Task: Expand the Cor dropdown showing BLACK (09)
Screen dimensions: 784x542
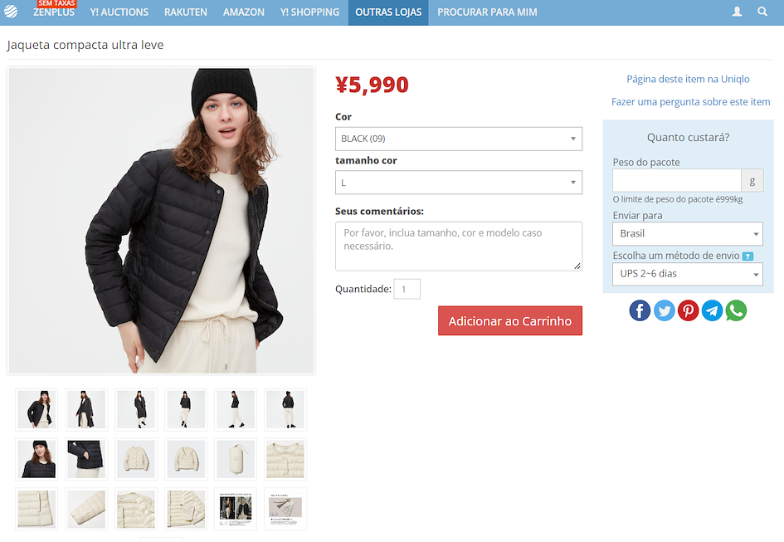Action: 459,139
